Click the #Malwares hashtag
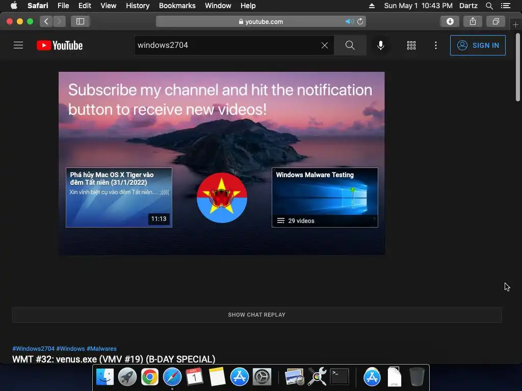 [x=101, y=348]
